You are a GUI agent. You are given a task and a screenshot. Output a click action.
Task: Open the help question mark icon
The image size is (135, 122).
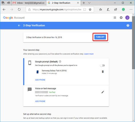(x=128, y=26)
